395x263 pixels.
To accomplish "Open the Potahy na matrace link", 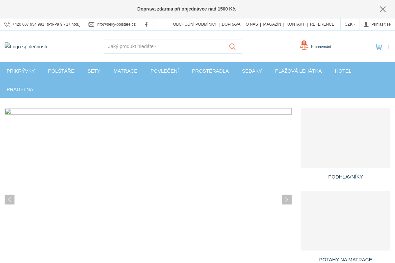I will click(x=346, y=260).
